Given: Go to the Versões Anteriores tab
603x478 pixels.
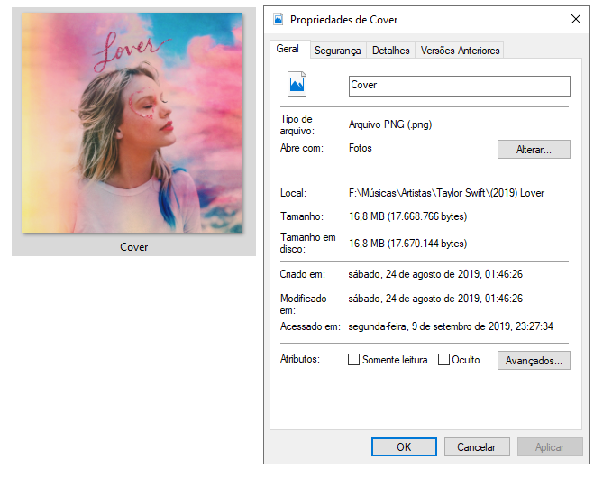Looking at the screenshot, I should coord(460,51).
